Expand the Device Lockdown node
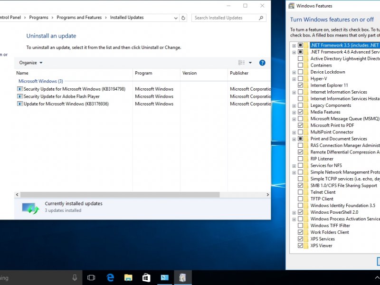Image resolution: width=380 pixels, height=285 pixels. coord(294,72)
